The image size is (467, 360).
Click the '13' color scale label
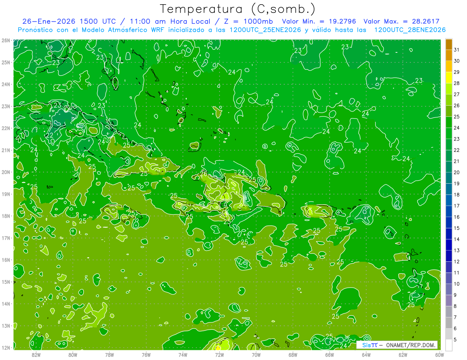(456, 250)
